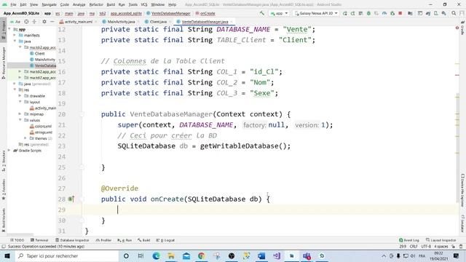Click the Collapse All icon in the Project panel
The image size is (466, 262).
[34, 22]
